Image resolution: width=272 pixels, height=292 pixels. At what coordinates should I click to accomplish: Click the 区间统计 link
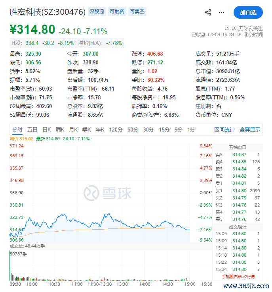pyautogui.click(x=224, y=130)
